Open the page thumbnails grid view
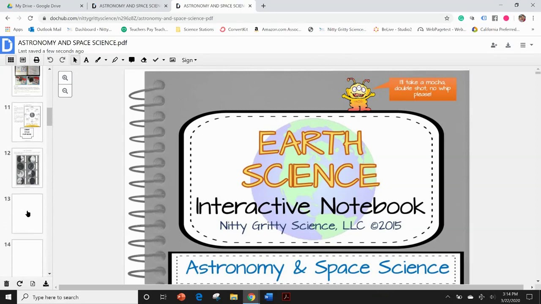The height and width of the screenshot is (304, 541). coord(11,60)
